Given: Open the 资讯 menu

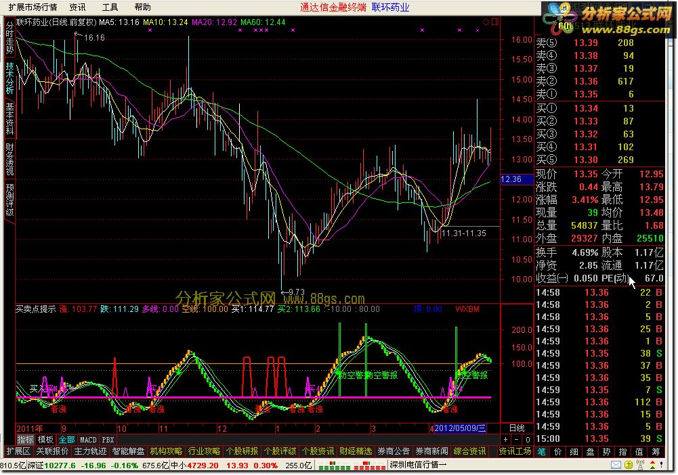Looking at the screenshot, I should (x=77, y=7).
